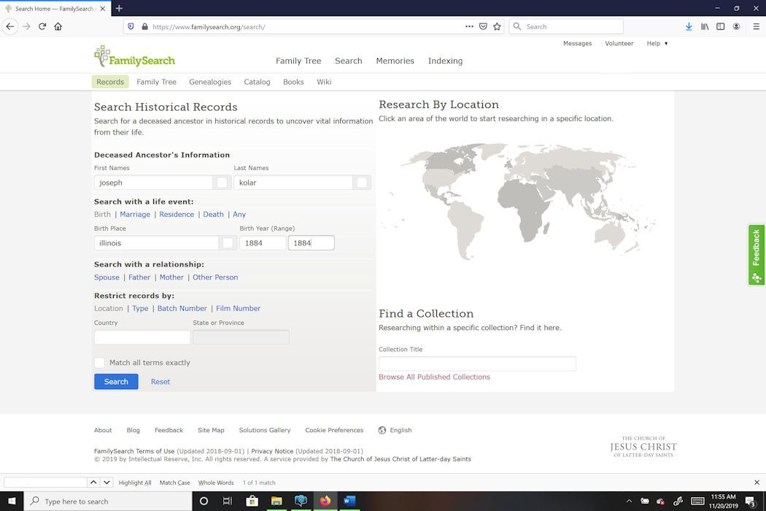This screenshot has height=511, width=766.
Task: Reload the page with the refresh icon
Action: click(x=42, y=26)
